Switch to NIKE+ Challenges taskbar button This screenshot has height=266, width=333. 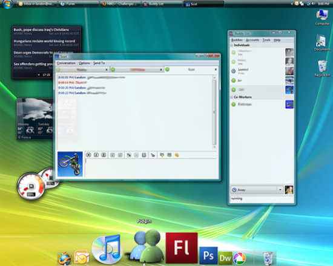pos(120,4)
